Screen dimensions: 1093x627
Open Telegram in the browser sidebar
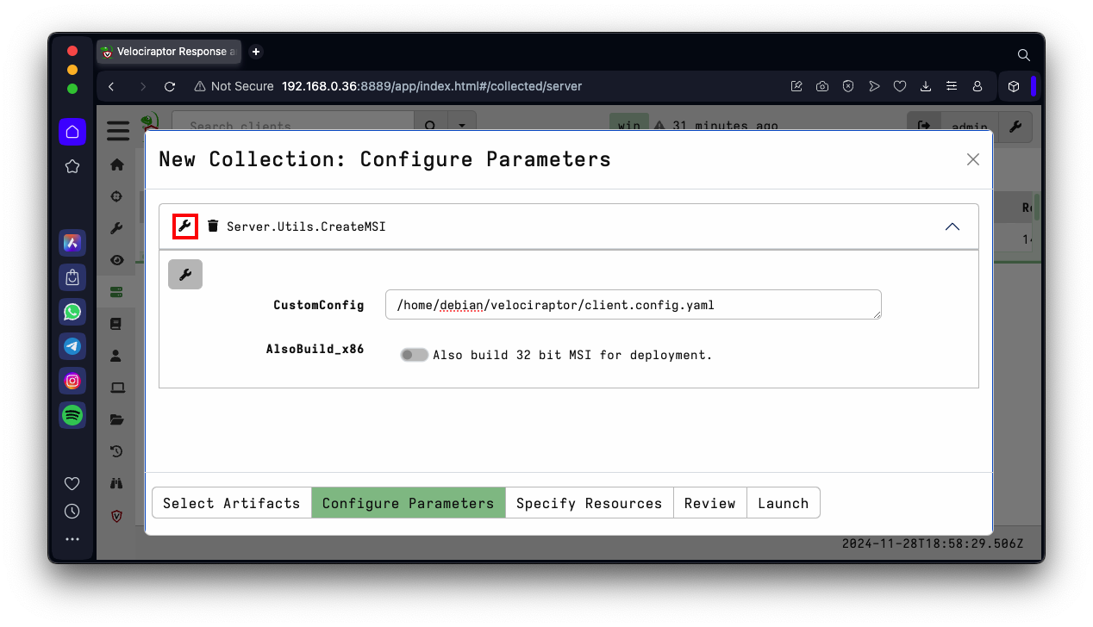pos(72,346)
